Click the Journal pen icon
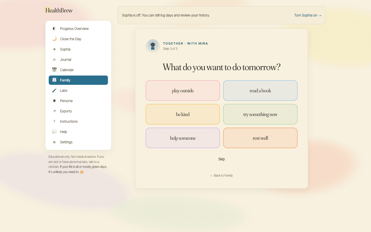The width and height of the screenshot is (371, 232). click(x=54, y=60)
